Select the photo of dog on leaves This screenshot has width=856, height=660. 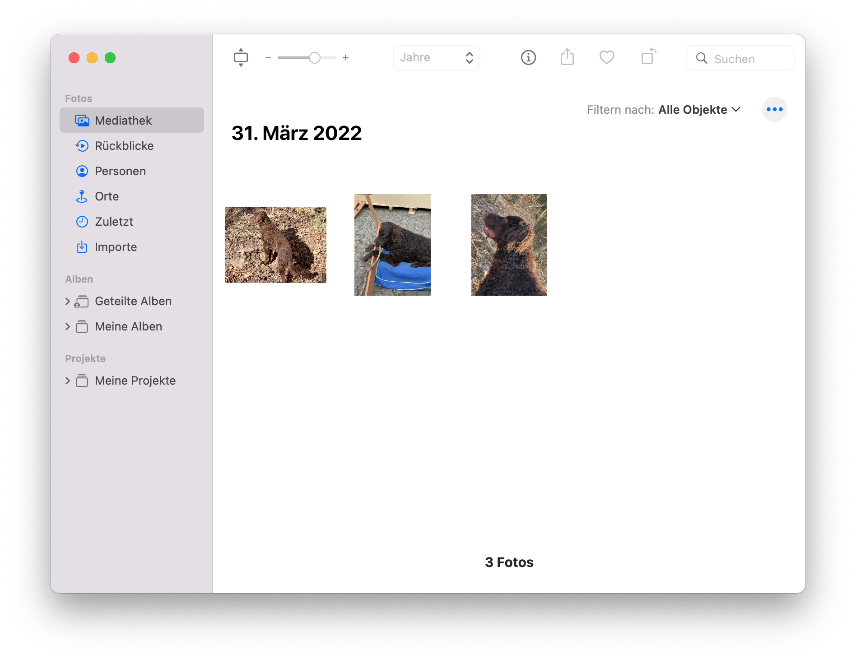[275, 245]
